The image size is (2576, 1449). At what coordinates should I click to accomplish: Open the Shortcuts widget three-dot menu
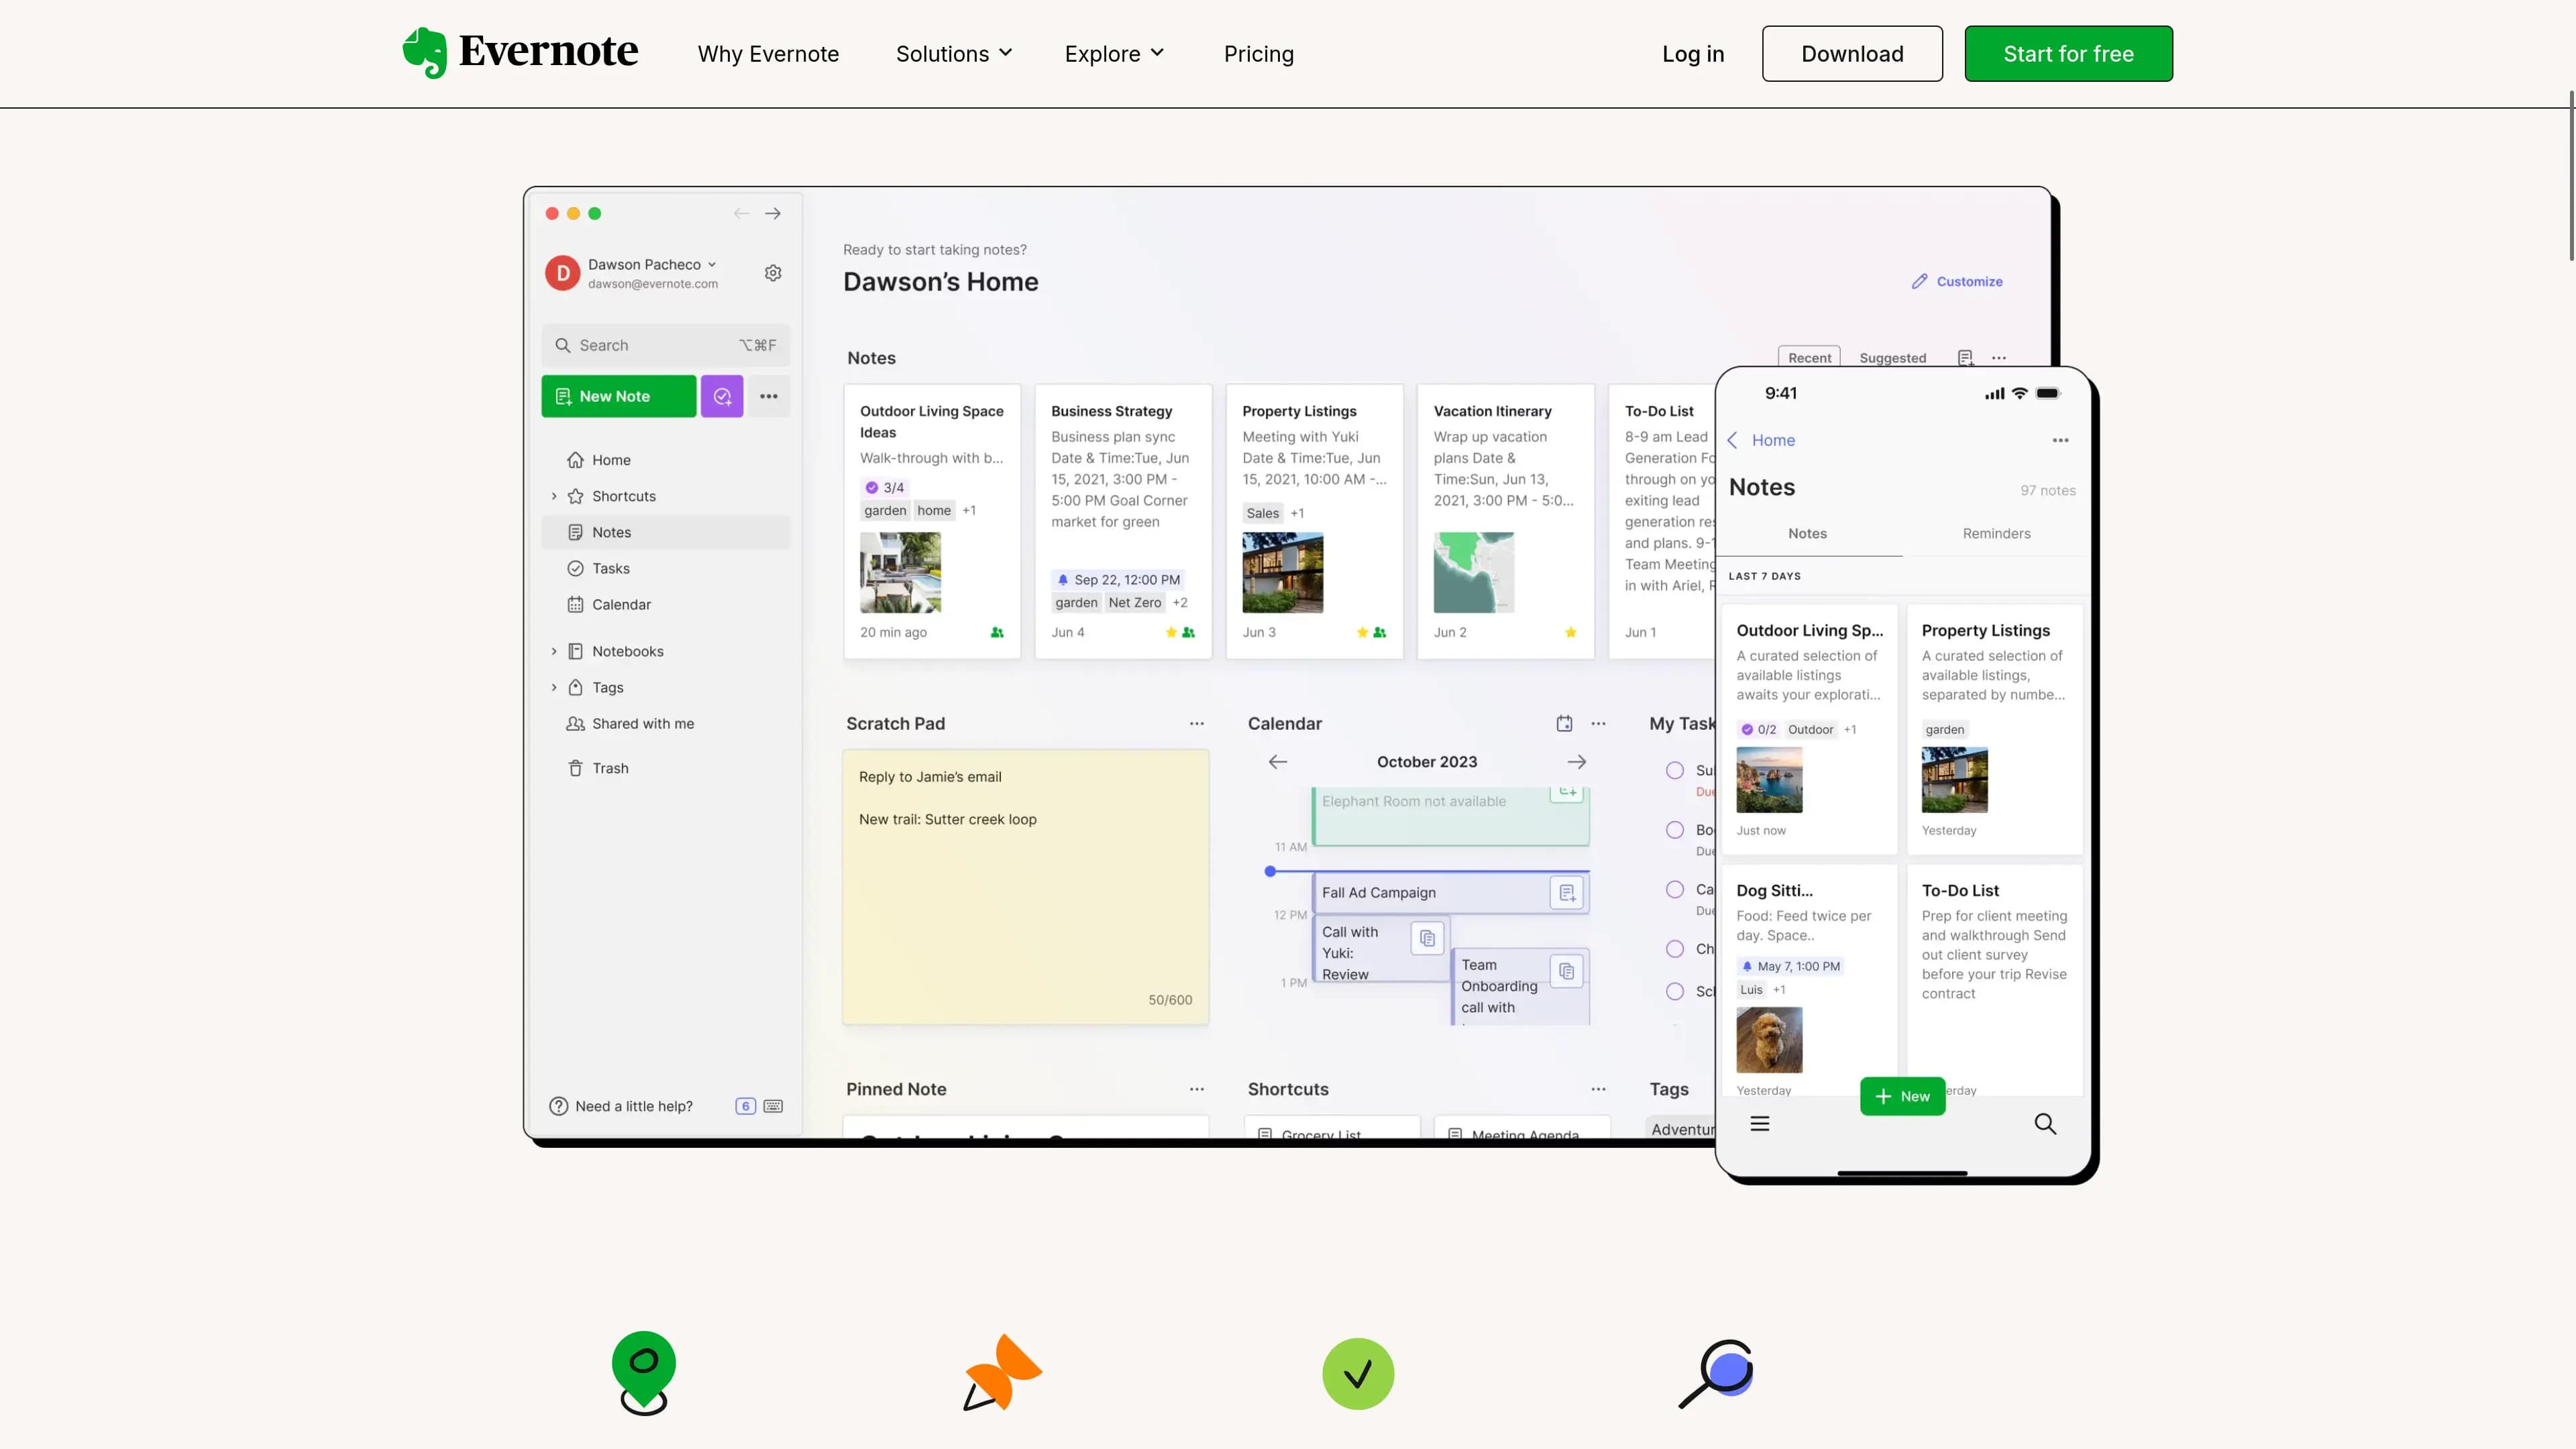(x=1599, y=1089)
